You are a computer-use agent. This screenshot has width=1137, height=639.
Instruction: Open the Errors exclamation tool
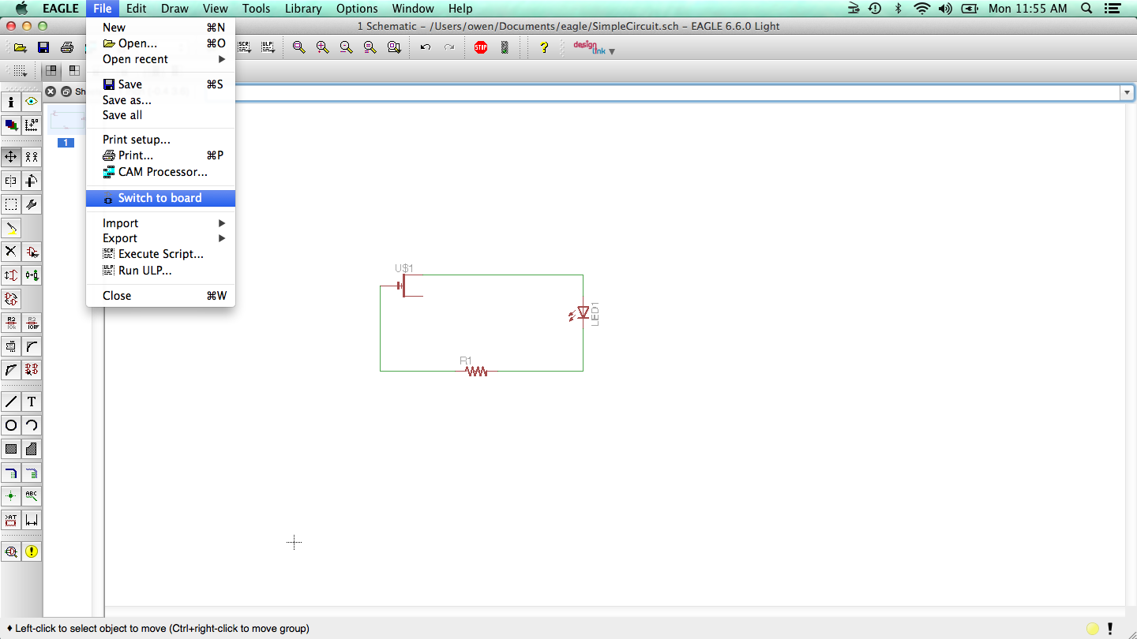(x=32, y=551)
